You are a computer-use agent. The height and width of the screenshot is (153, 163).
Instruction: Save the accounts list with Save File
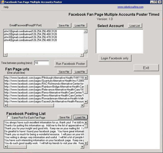coord(64,25)
